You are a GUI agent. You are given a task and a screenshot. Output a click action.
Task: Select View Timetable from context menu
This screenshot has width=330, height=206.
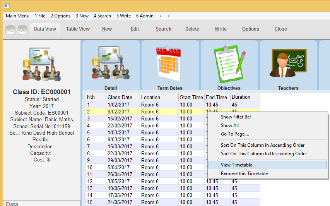236,165
